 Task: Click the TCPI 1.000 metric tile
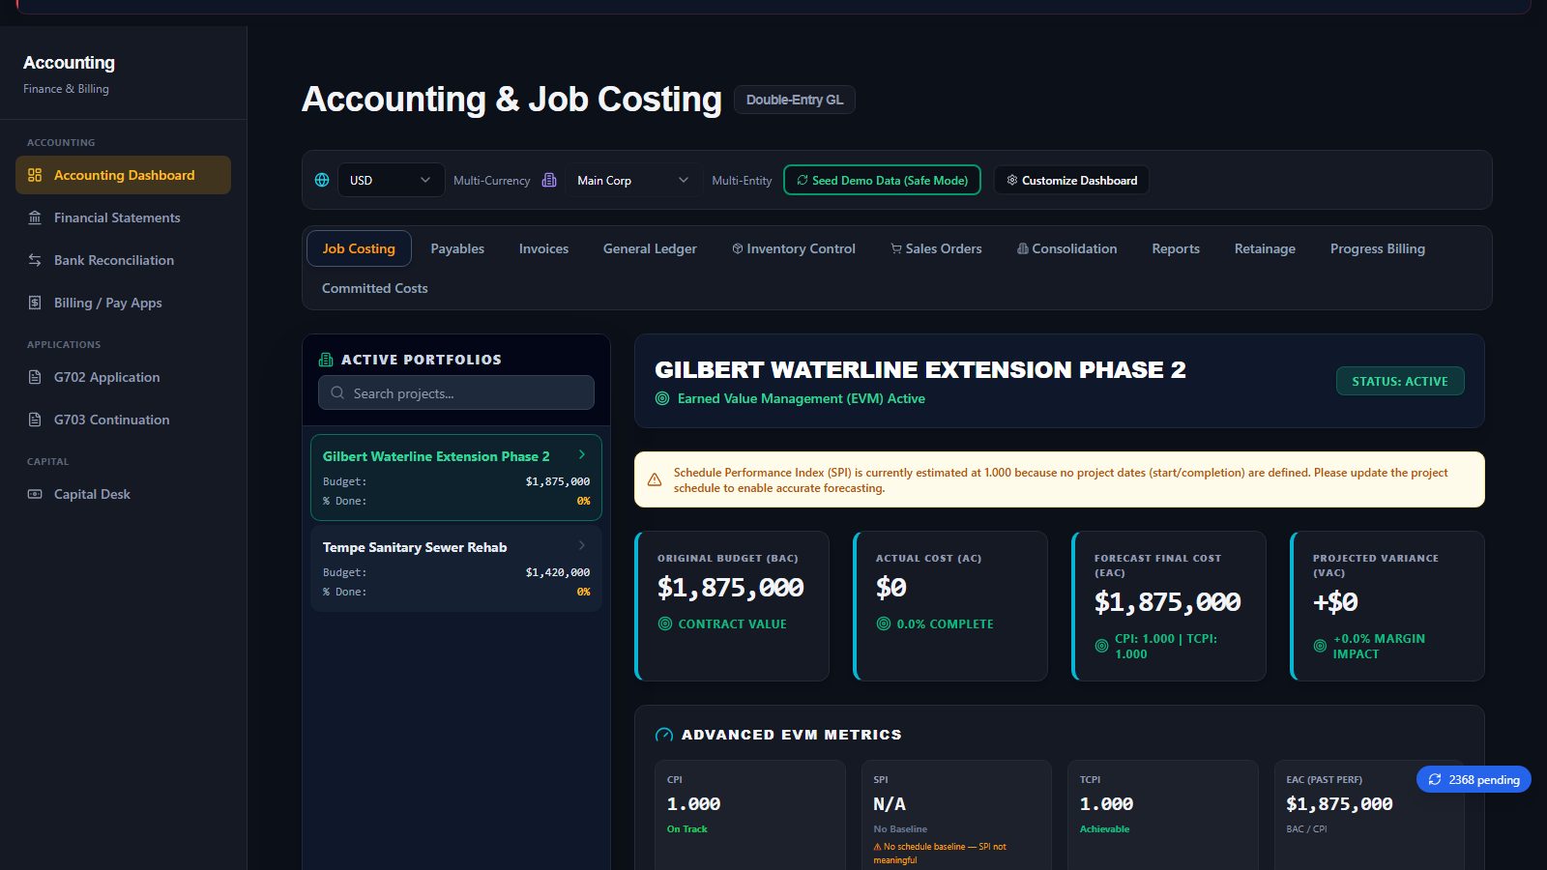(x=1163, y=815)
